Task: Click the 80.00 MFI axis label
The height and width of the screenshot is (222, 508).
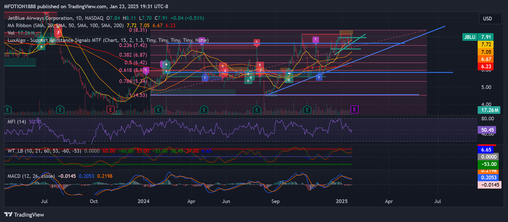Action: coord(487,119)
